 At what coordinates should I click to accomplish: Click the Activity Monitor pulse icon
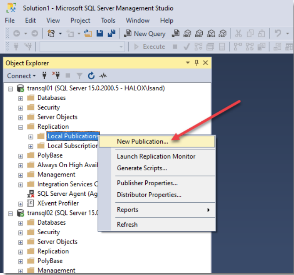tap(103, 76)
